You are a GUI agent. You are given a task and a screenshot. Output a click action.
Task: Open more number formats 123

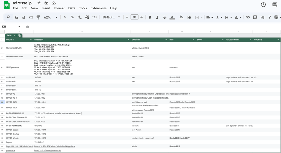(94, 17)
